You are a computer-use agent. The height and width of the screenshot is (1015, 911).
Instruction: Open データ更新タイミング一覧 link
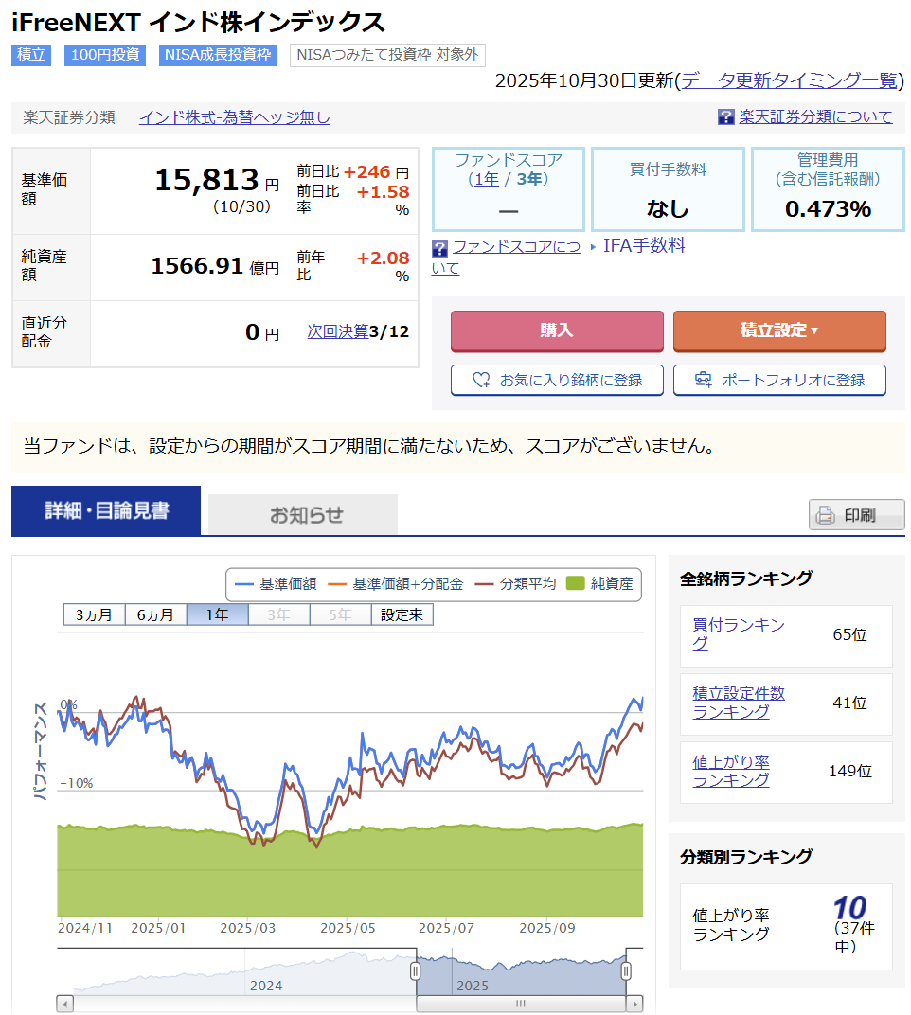pyautogui.click(x=788, y=80)
